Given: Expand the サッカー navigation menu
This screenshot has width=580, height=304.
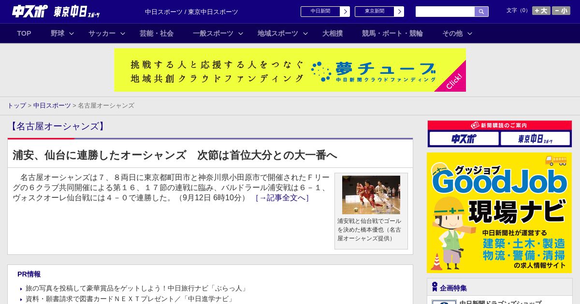Looking at the screenshot, I should [x=107, y=33].
